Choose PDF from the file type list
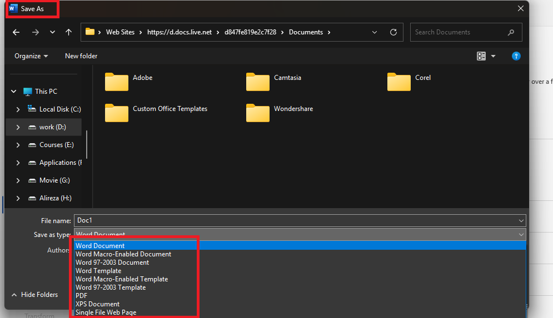 tap(82, 296)
